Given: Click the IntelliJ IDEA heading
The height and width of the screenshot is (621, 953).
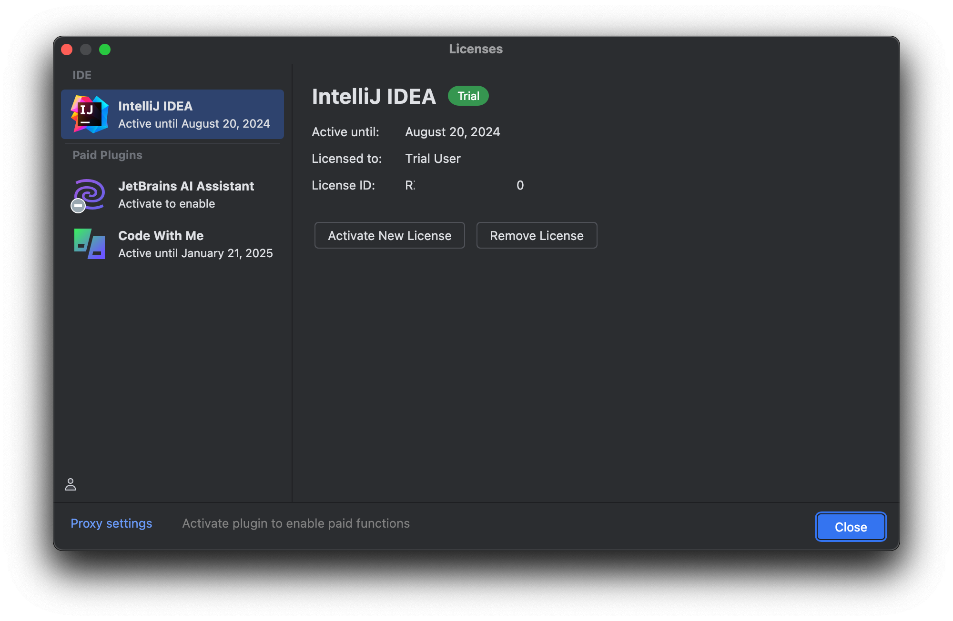Looking at the screenshot, I should point(374,96).
